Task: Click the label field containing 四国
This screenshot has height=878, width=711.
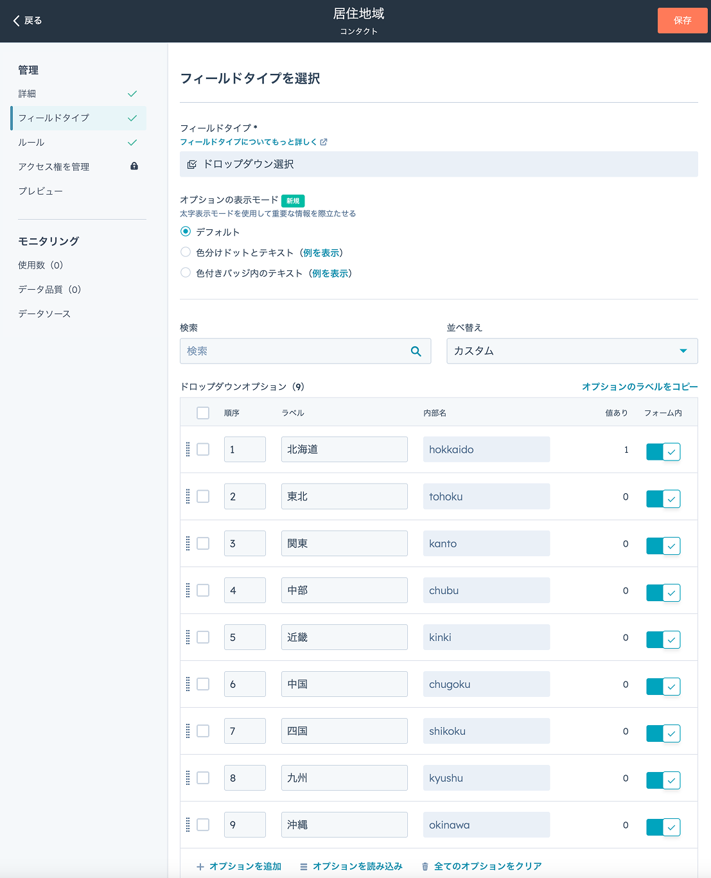Action: pyautogui.click(x=344, y=731)
